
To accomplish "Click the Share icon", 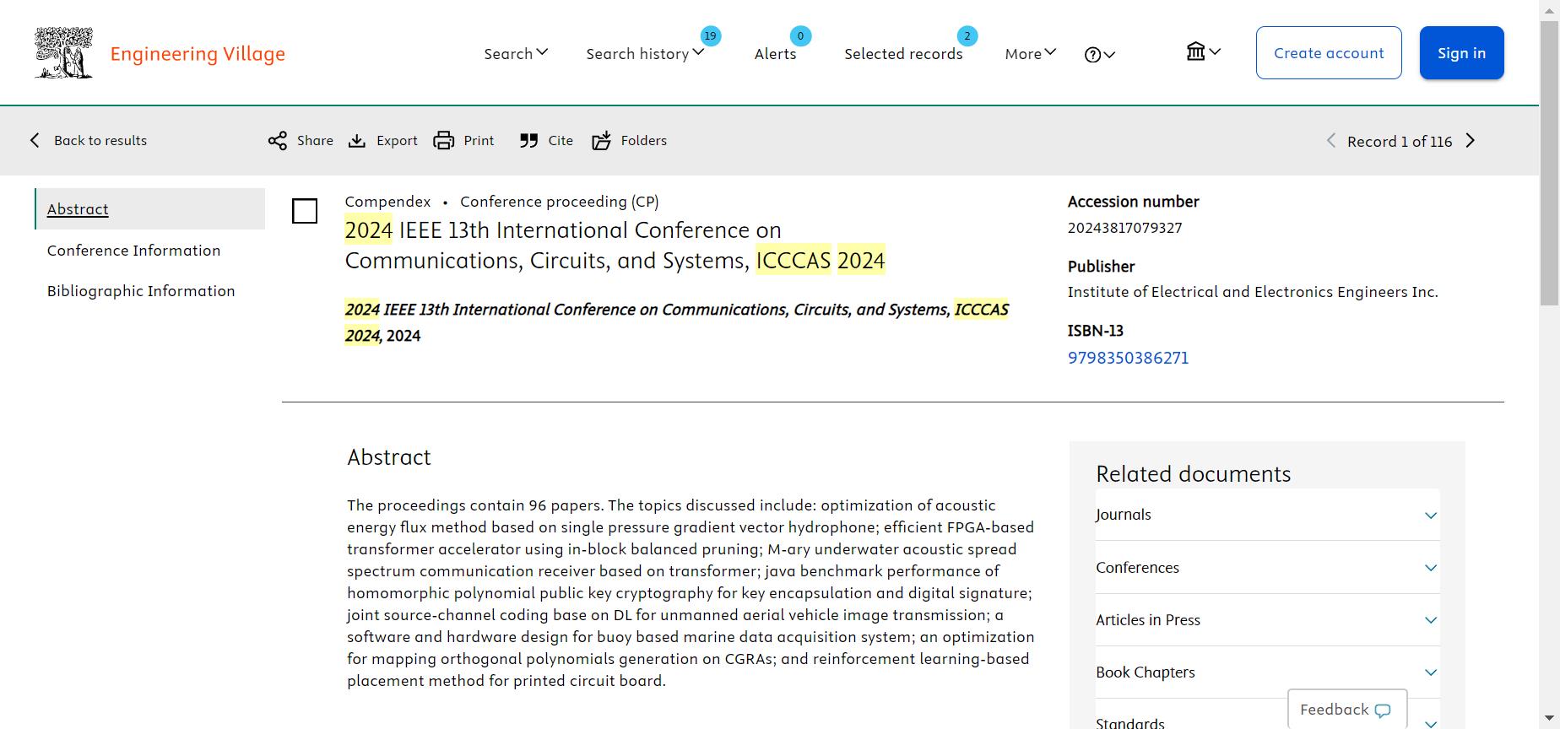I will coord(277,140).
